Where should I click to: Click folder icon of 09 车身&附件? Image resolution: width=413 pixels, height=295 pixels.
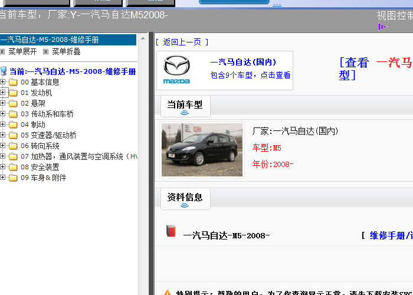pos(13,178)
